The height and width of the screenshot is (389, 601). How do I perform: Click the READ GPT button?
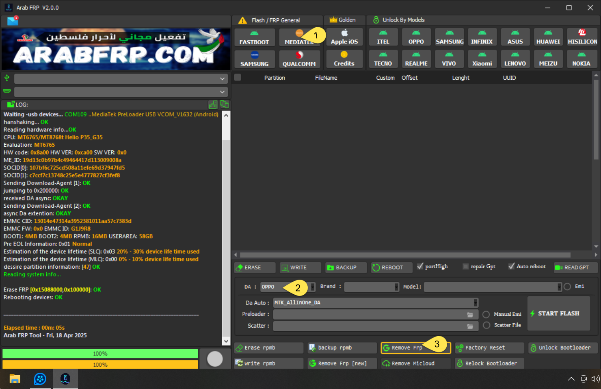click(576, 267)
